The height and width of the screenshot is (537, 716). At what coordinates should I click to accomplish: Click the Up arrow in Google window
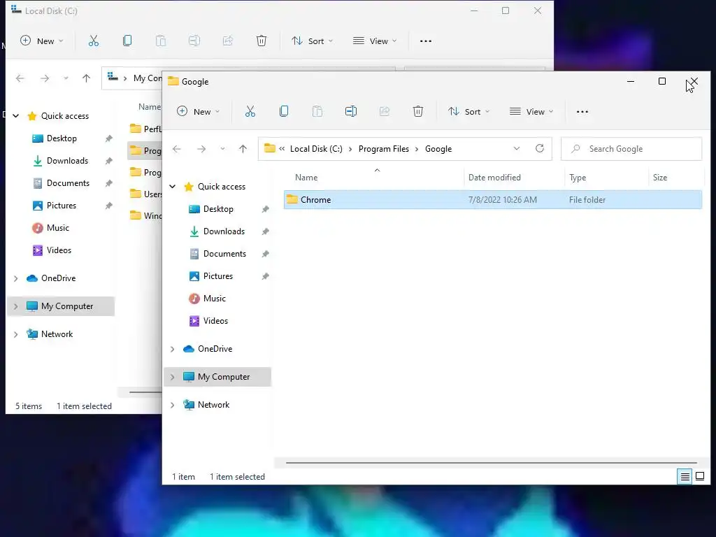[x=243, y=149]
